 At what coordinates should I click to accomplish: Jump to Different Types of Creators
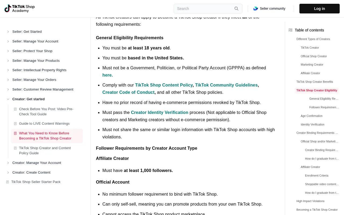[313, 39]
